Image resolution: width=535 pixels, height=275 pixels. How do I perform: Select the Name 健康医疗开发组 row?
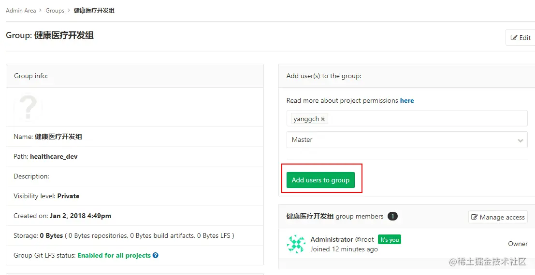click(x=135, y=137)
